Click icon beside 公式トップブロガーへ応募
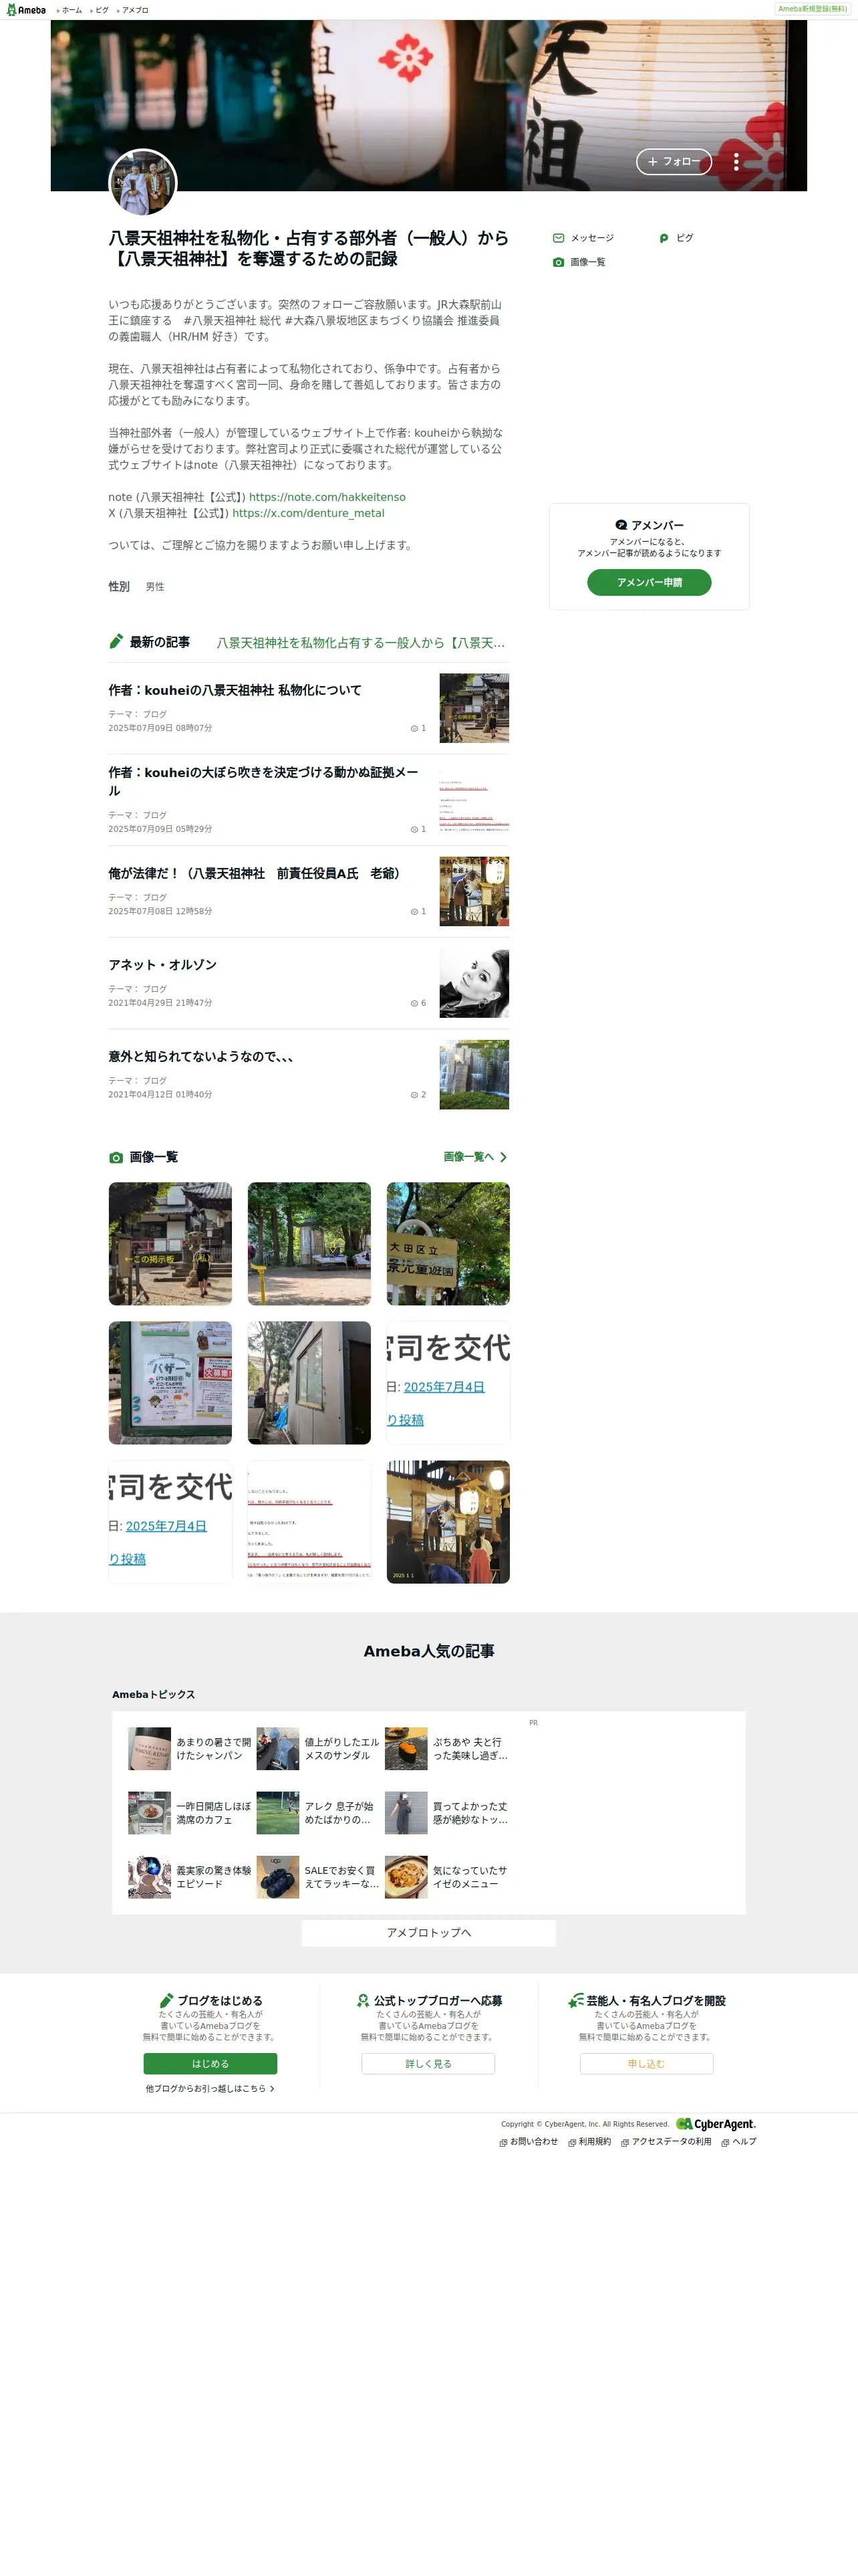 pyautogui.click(x=363, y=2000)
